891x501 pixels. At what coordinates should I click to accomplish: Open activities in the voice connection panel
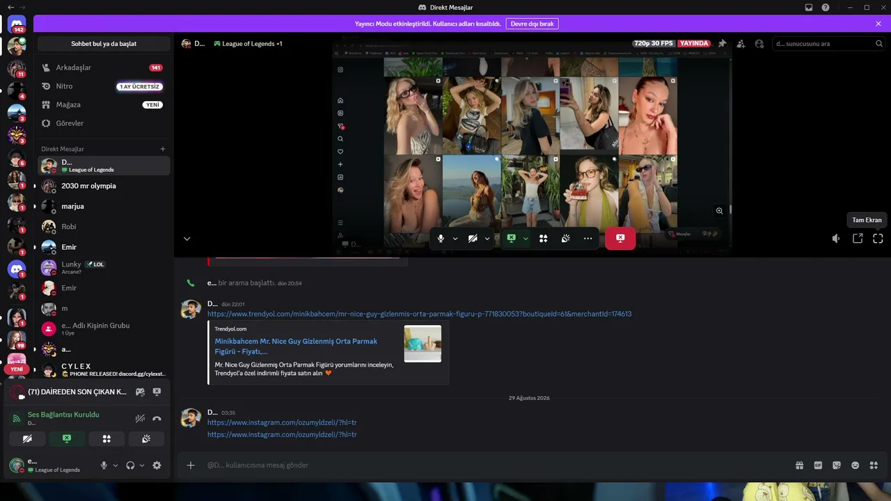click(107, 439)
